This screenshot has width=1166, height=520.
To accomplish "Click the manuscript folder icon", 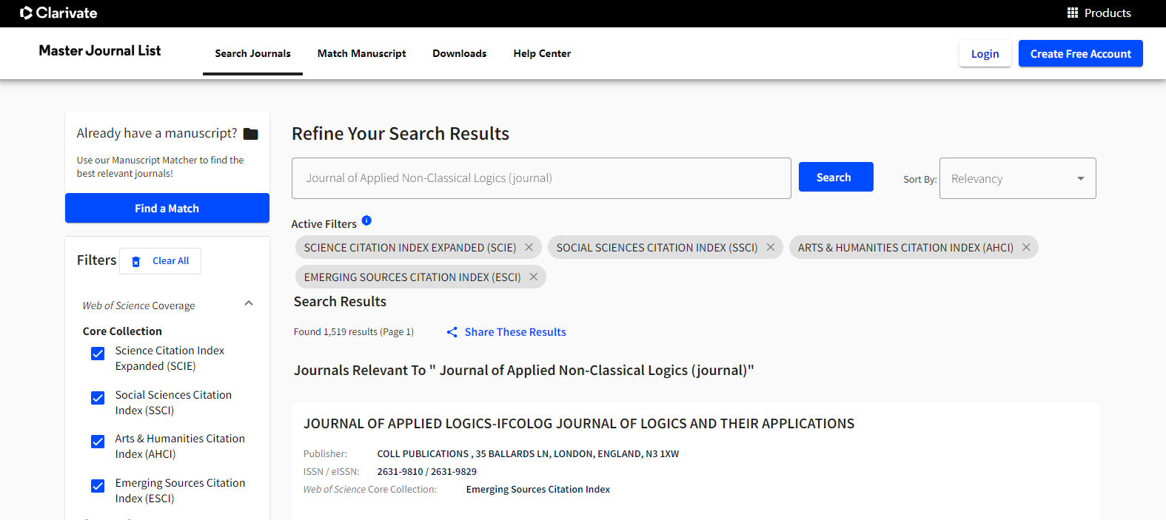I will (x=251, y=134).
